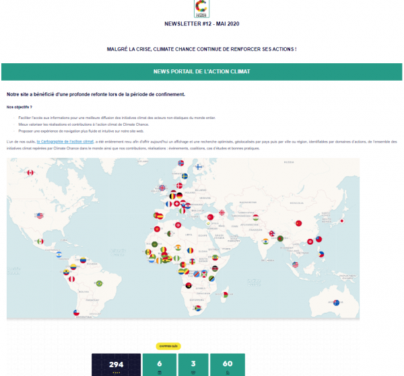Screen dimensions: 404x376
Task: Select the Cyprus flag marker
Action: pyautogui.click(x=208, y=223)
